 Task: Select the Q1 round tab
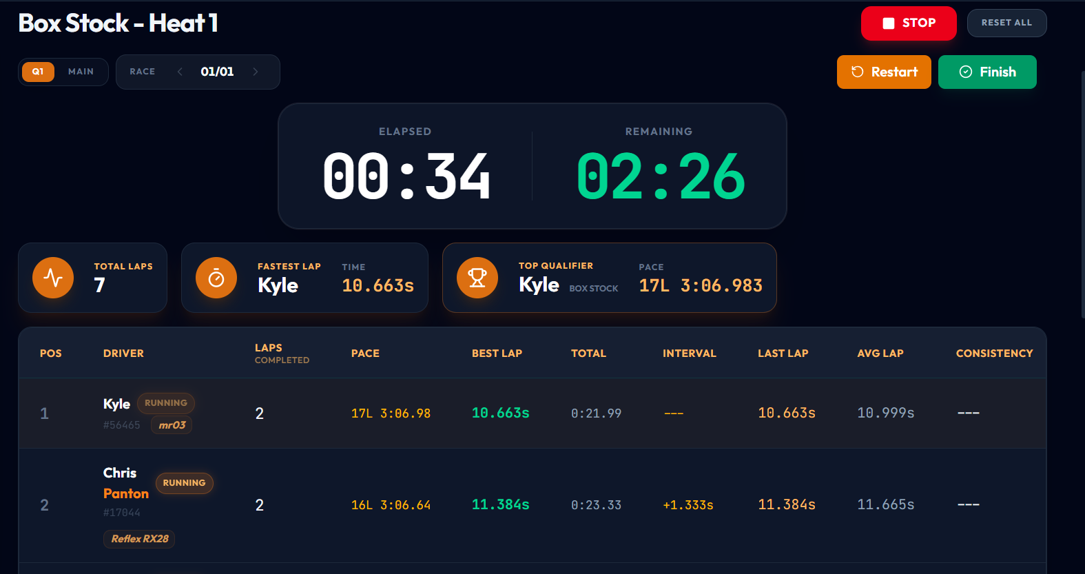38,72
